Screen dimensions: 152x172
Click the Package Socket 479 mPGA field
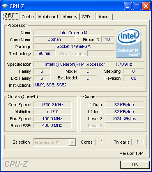[x=74, y=46]
